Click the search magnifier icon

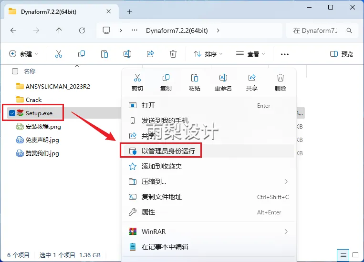click(349, 30)
